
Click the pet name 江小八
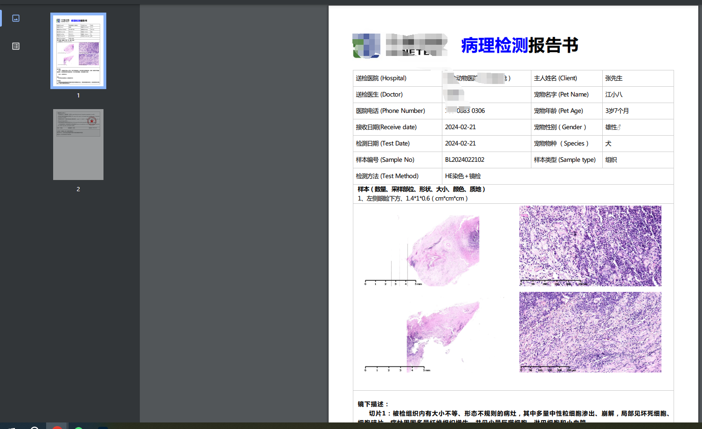point(614,95)
